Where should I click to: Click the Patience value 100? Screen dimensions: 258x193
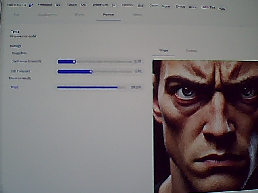point(140,6)
